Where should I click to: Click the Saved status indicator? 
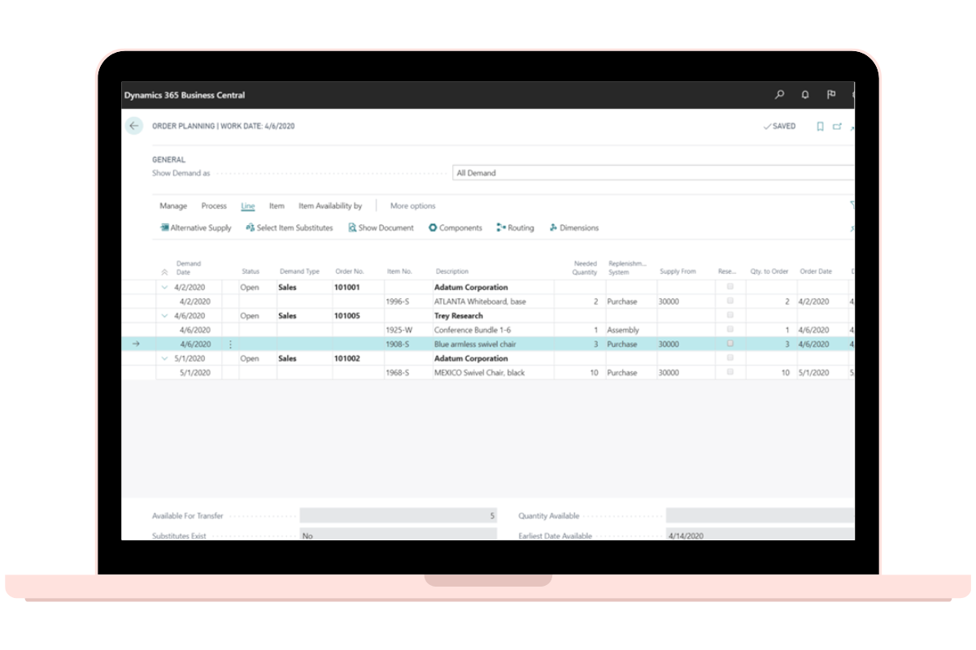click(x=779, y=127)
